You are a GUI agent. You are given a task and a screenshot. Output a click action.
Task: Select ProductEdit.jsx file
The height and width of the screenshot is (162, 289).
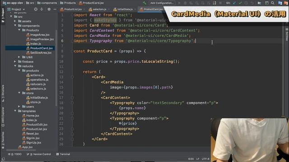(x=35, y=125)
